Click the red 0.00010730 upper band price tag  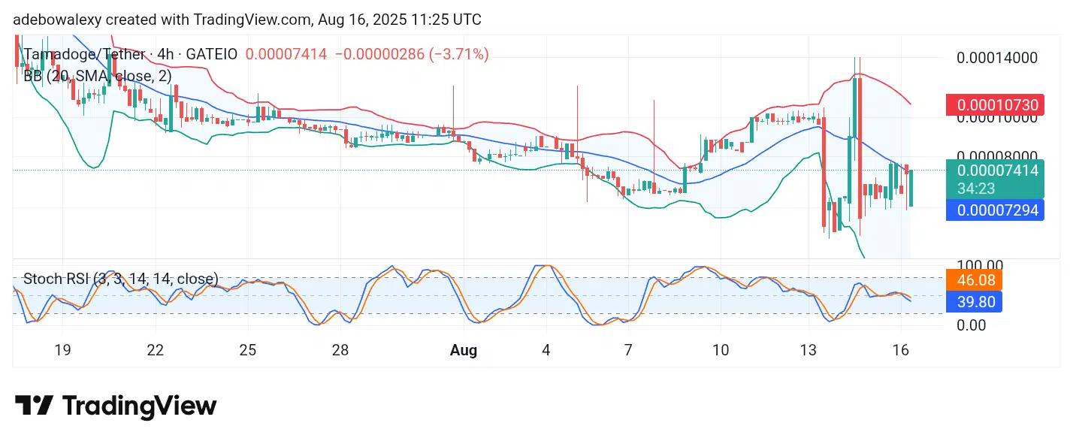click(x=995, y=105)
